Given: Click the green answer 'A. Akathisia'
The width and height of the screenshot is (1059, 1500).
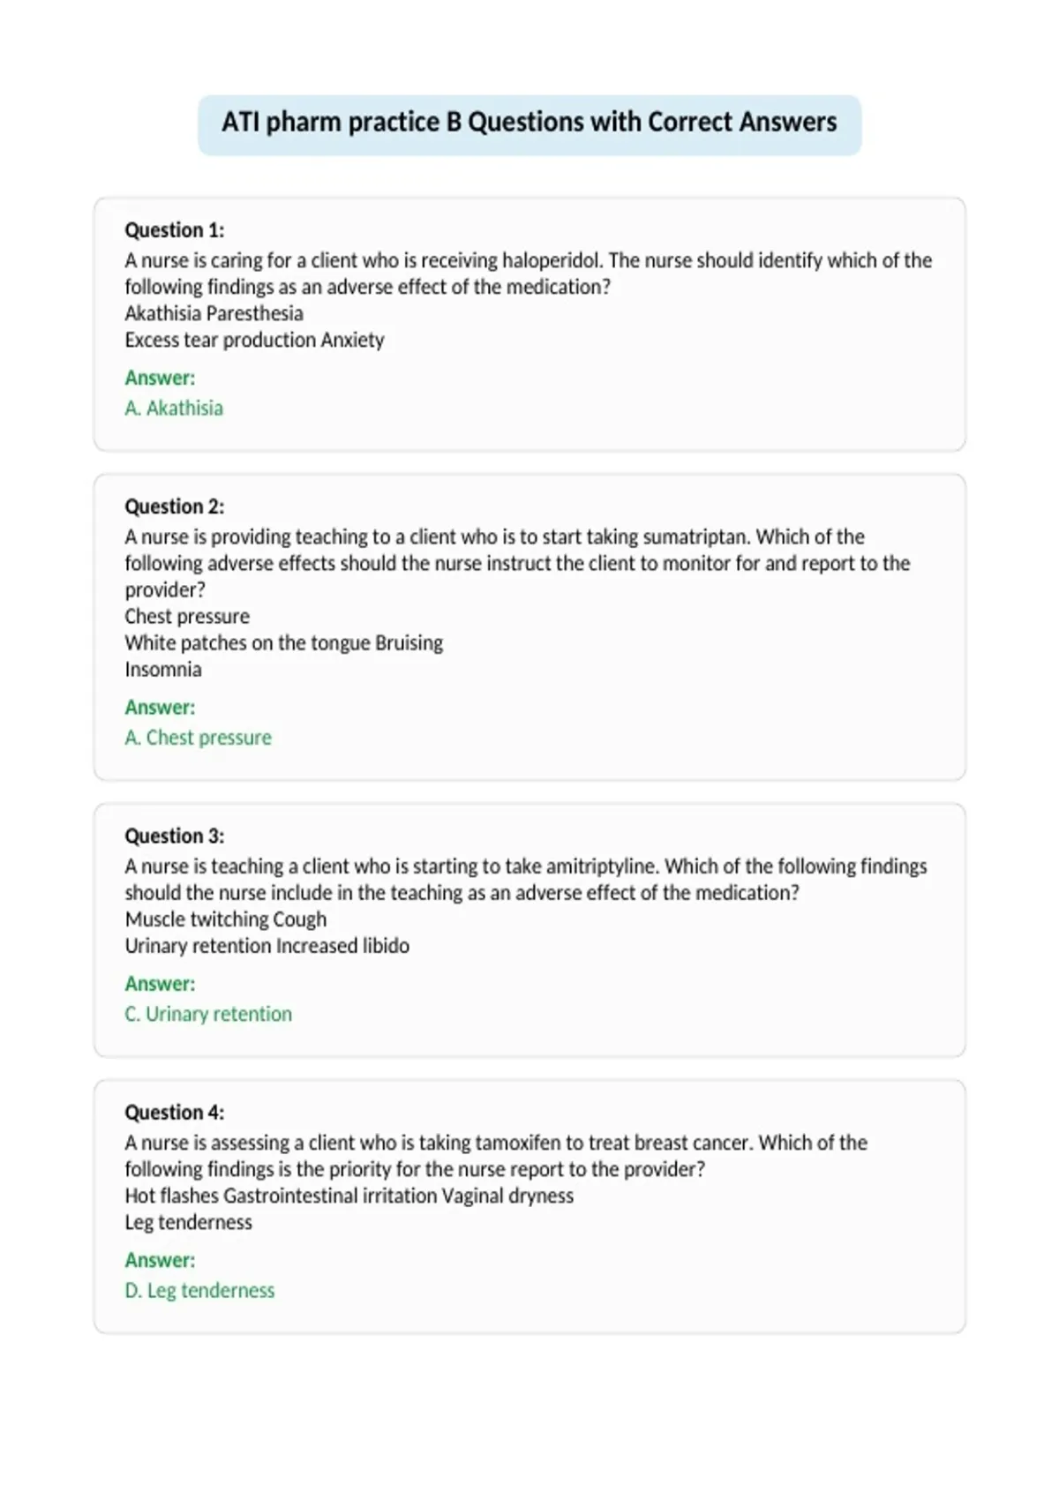Looking at the screenshot, I should (x=174, y=408).
